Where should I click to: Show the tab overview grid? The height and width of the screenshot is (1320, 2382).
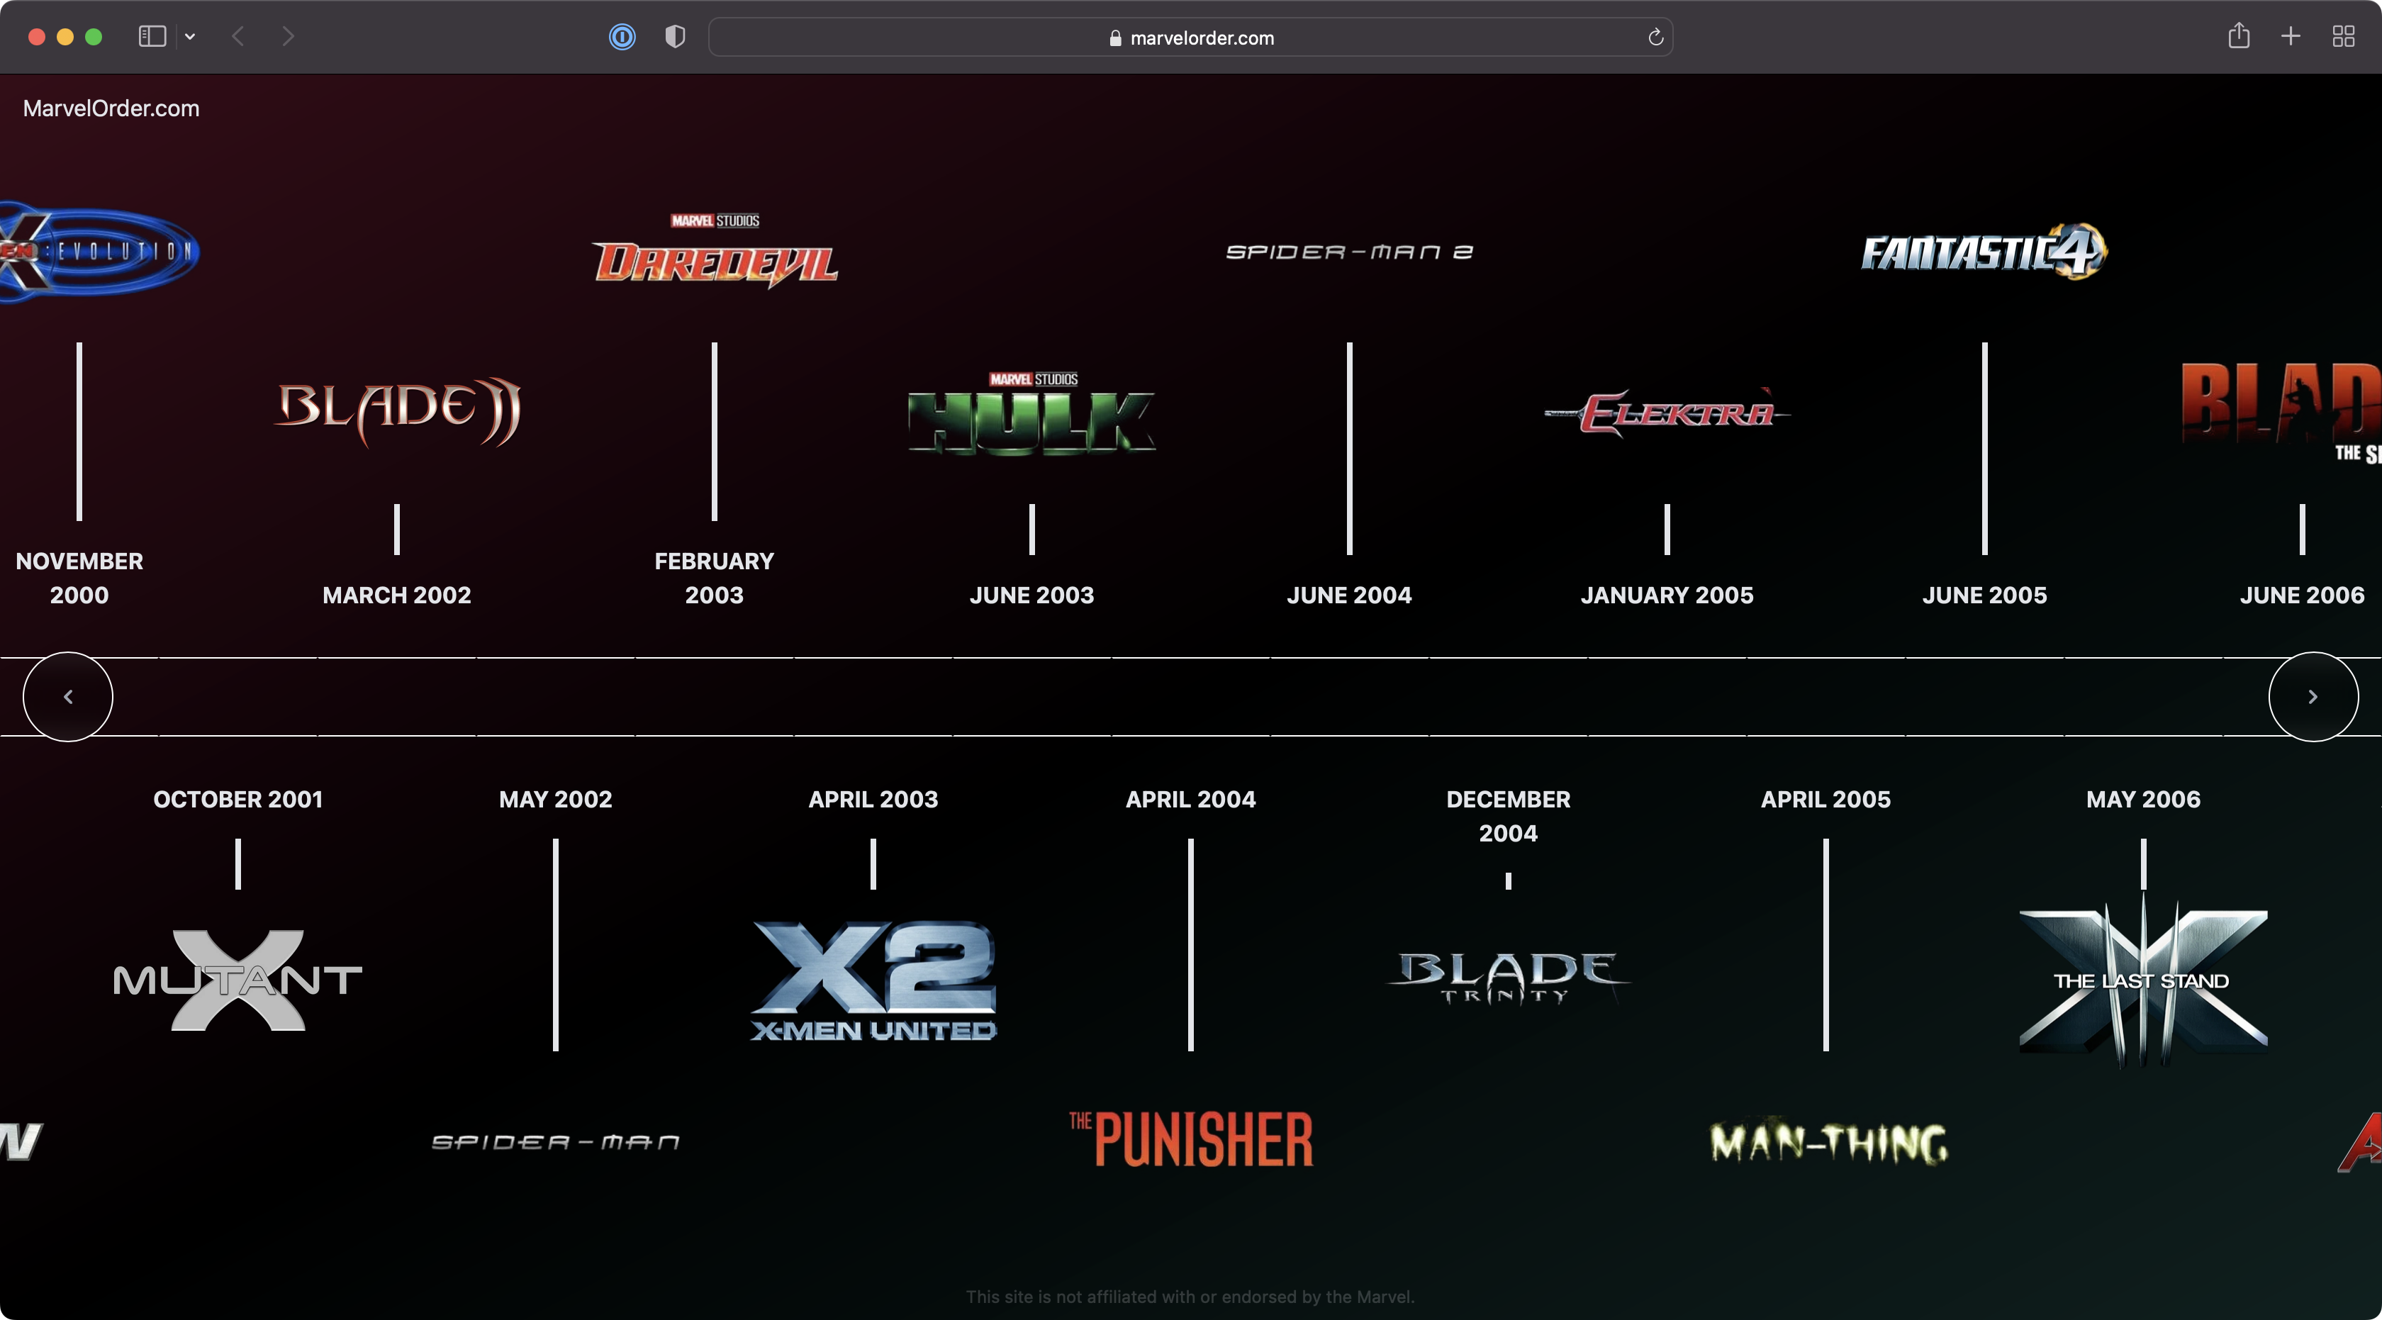point(2343,37)
